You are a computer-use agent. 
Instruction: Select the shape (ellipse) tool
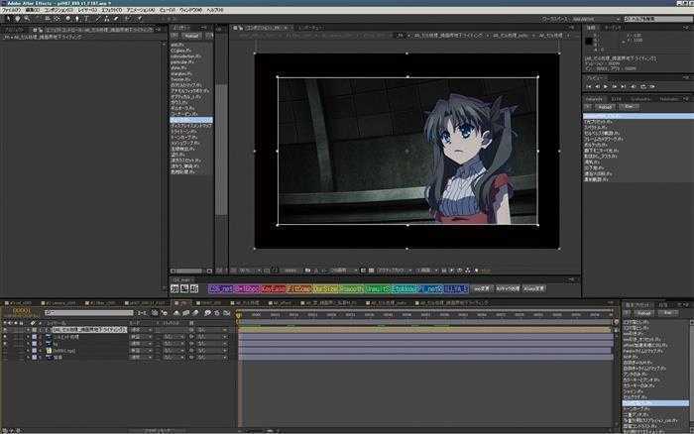pos(67,19)
